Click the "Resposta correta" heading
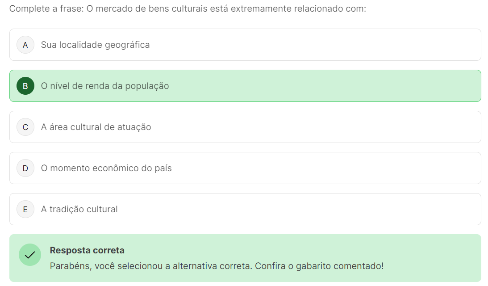 click(87, 250)
